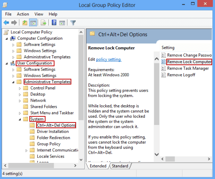Click description pane scroll down arrow
This screenshot has width=215, height=179.
coord(157,154)
